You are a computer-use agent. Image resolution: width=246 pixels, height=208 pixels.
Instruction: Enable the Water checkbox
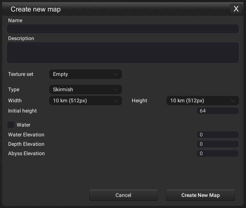coord(11,125)
